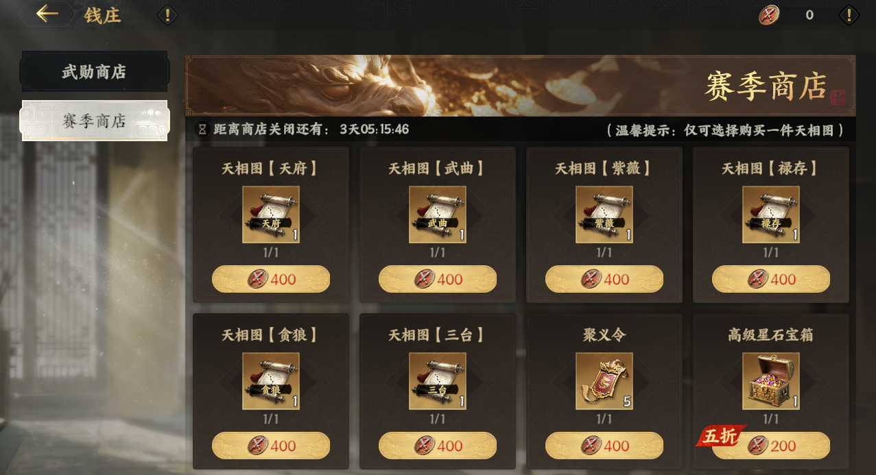The height and width of the screenshot is (475, 876).
Task: Select the 三台 scroll item icon
Action: click(x=438, y=381)
